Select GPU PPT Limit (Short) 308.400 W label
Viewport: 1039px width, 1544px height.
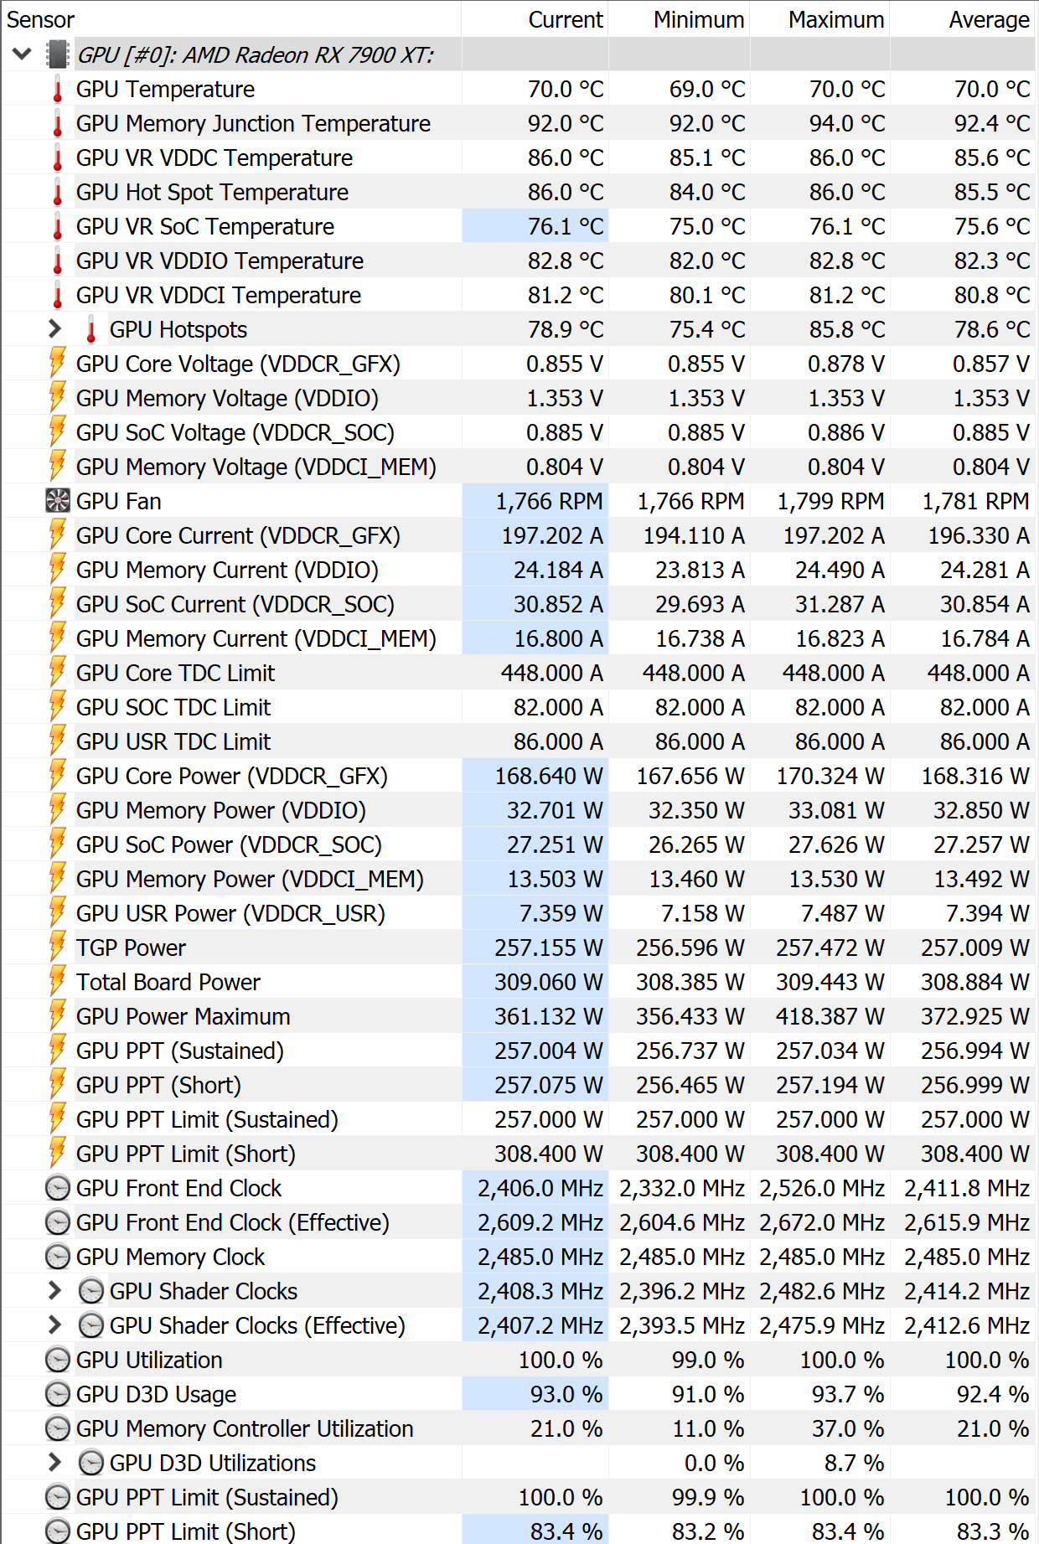pos(186,1154)
